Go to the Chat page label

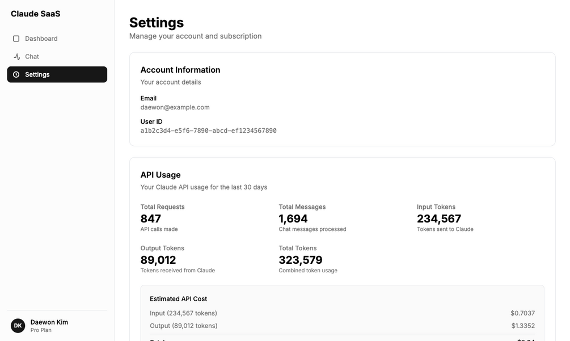point(32,57)
